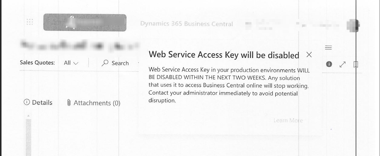Expand the Sales Quotes All view dropdown
This screenshot has height=156, width=380.
coord(71,63)
